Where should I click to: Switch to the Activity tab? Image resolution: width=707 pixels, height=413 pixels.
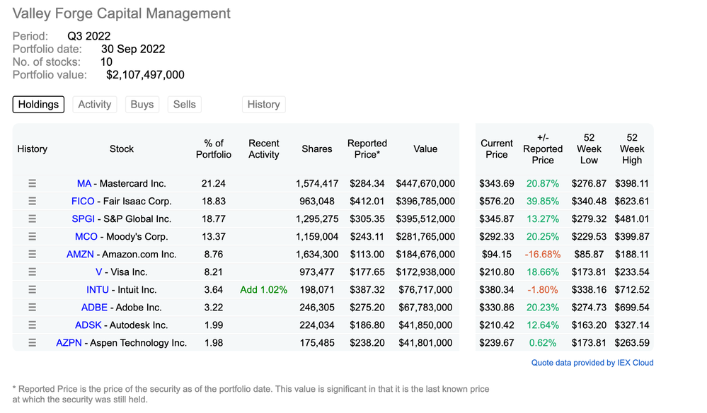[95, 105]
